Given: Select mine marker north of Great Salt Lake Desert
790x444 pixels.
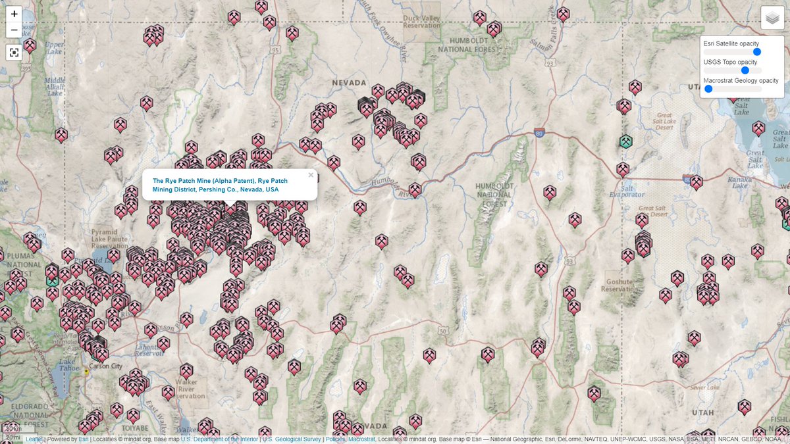Looking at the screenshot, I should pyautogui.click(x=635, y=87).
